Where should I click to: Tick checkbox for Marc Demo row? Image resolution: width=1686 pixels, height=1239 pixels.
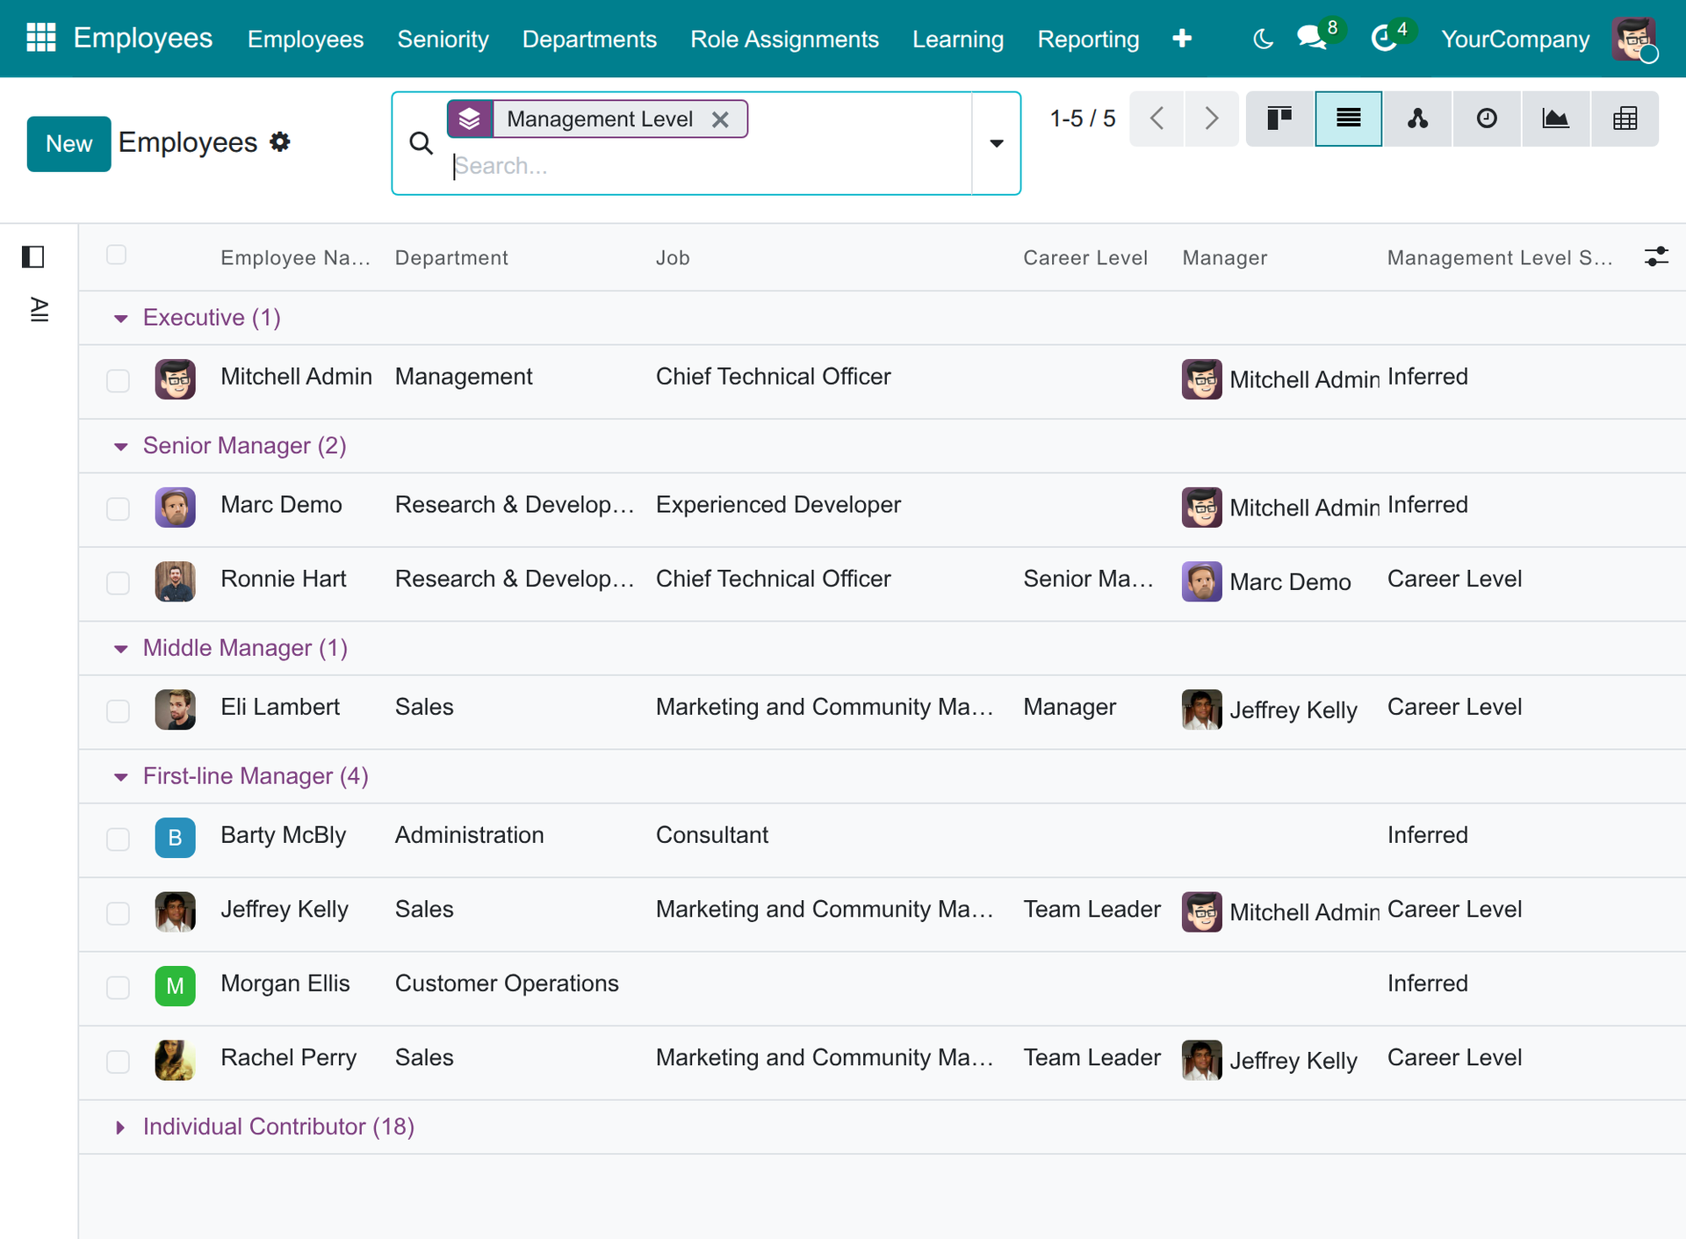click(118, 508)
